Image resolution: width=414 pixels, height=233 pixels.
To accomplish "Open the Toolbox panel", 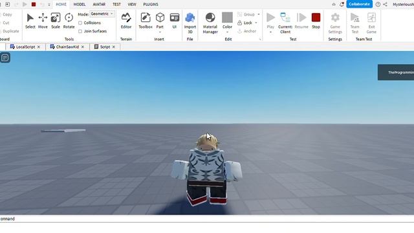I will pyautogui.click(x=146, y=21).
